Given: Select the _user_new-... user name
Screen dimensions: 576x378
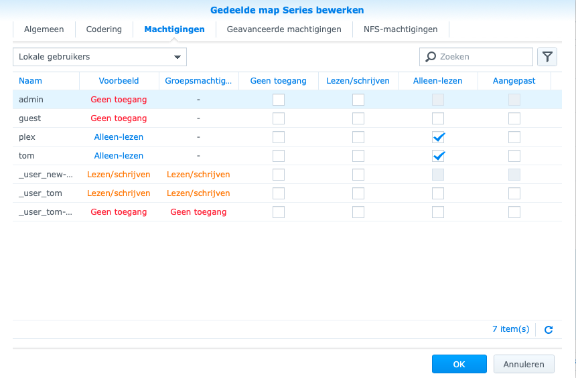Looking at the screenshot, I should pyautogui.click(x=46, y=175).
